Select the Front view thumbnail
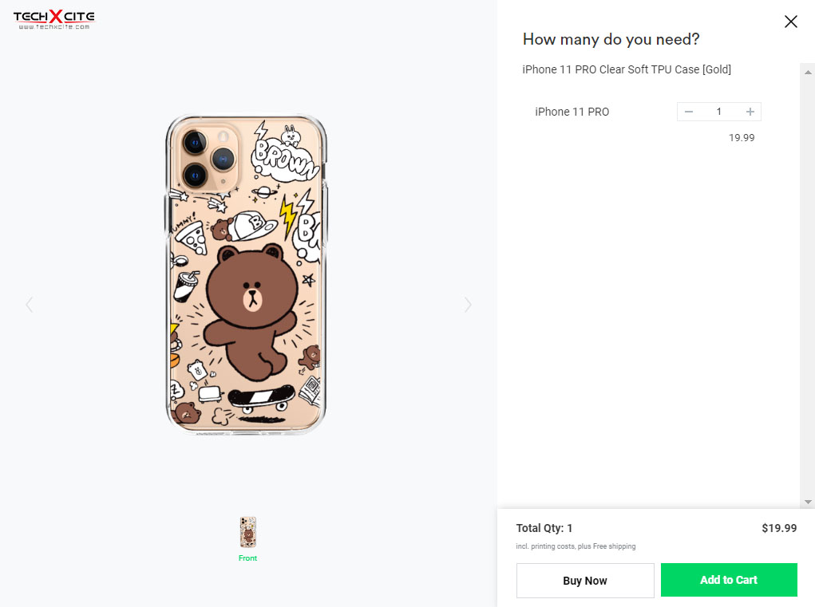815x607 pixels. coord(248,532)
